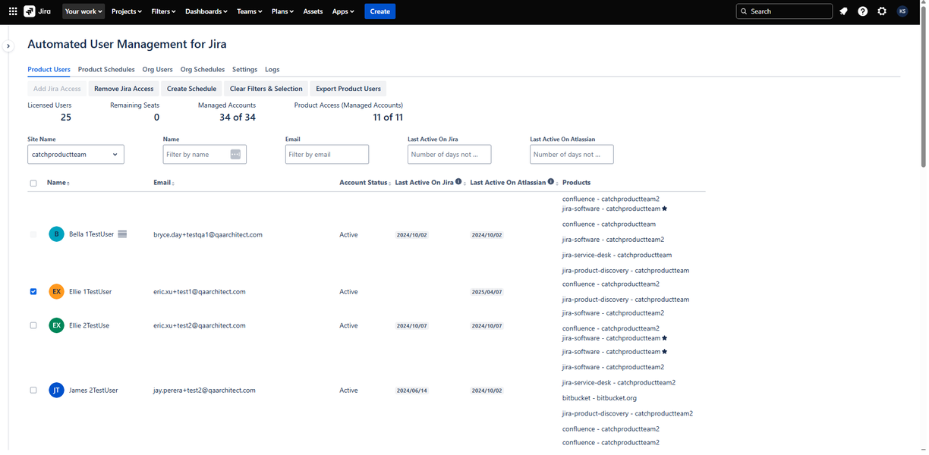Check the box for James 2TestUser

[33, 390]
